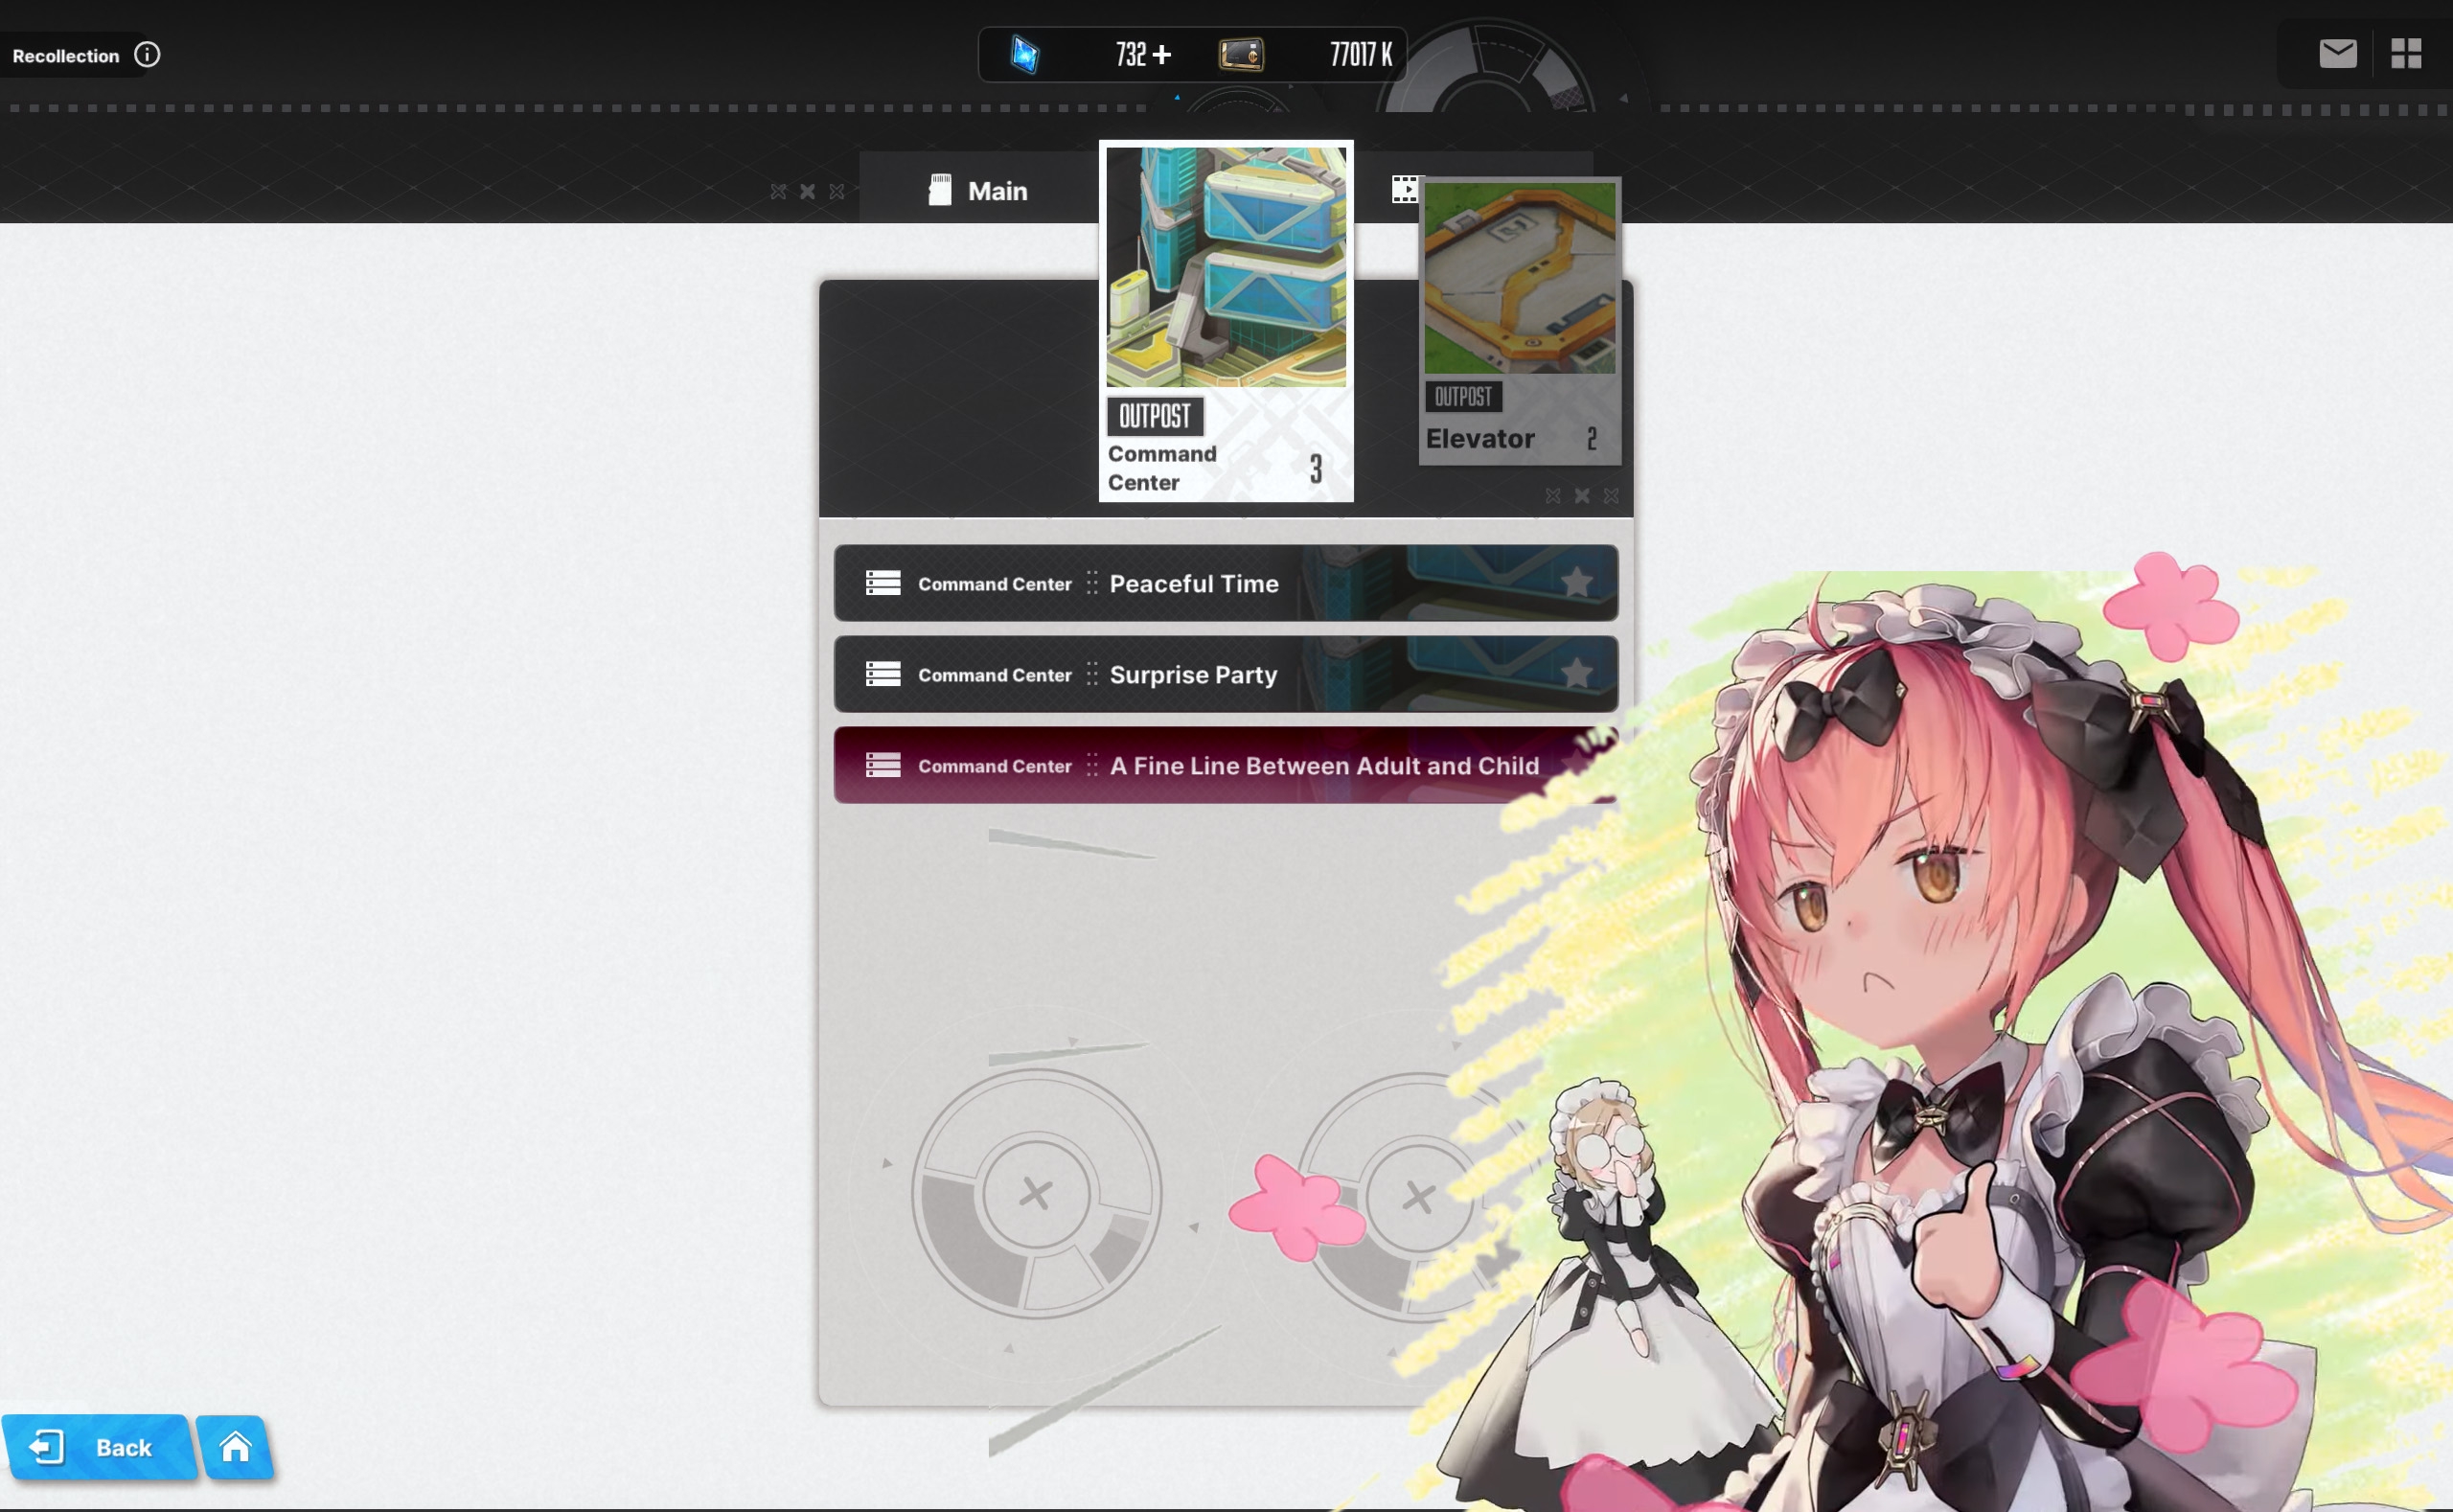This screenshot has width=2453, height=1512.
Task: Open the Surprise Party episode
Action: pos(1193,675)
